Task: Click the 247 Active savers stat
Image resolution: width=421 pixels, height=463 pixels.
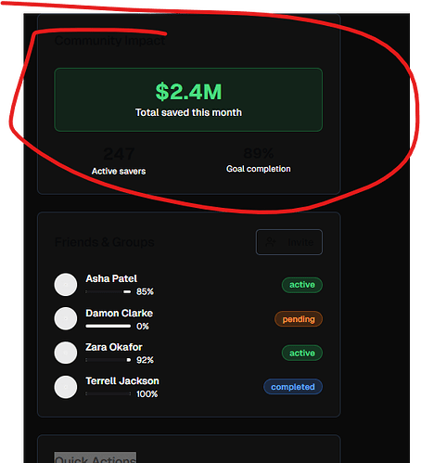Action: (119, 161)
